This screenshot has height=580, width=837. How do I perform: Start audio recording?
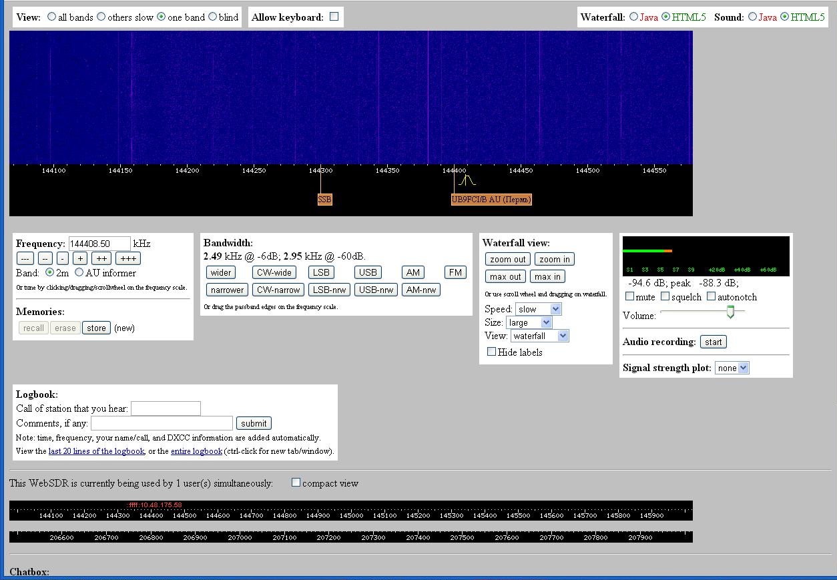coord(713,342)
